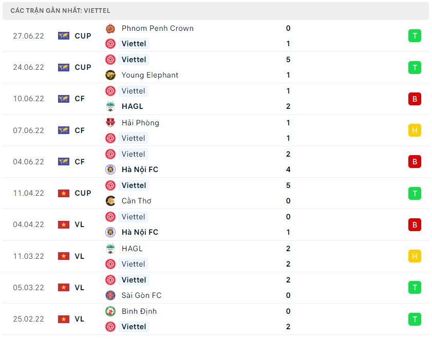Click the yellow H result badge for 07.06.22
The image size is (432, 339).
click(415, 130)
